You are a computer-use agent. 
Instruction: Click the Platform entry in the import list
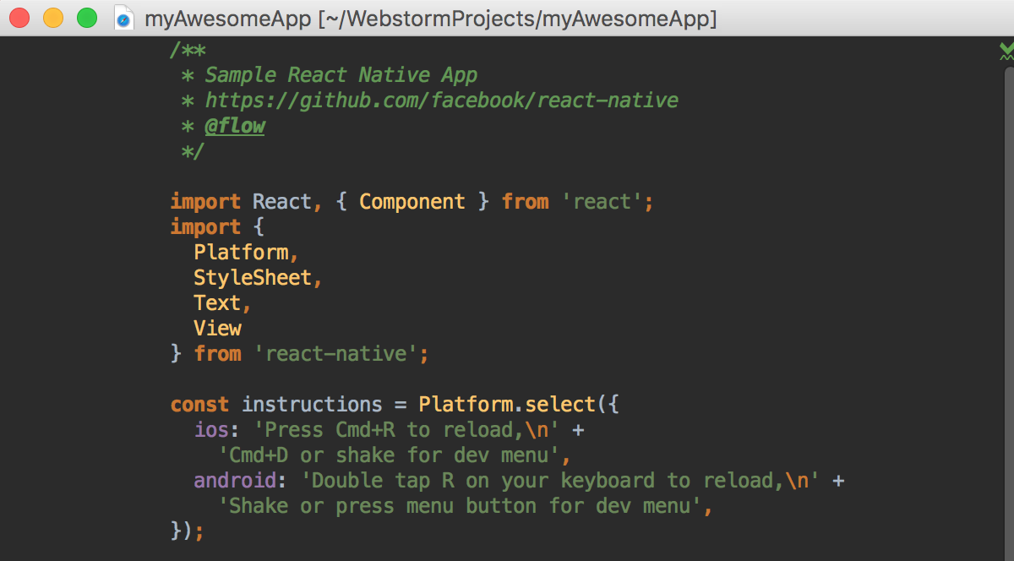[241, 253]
